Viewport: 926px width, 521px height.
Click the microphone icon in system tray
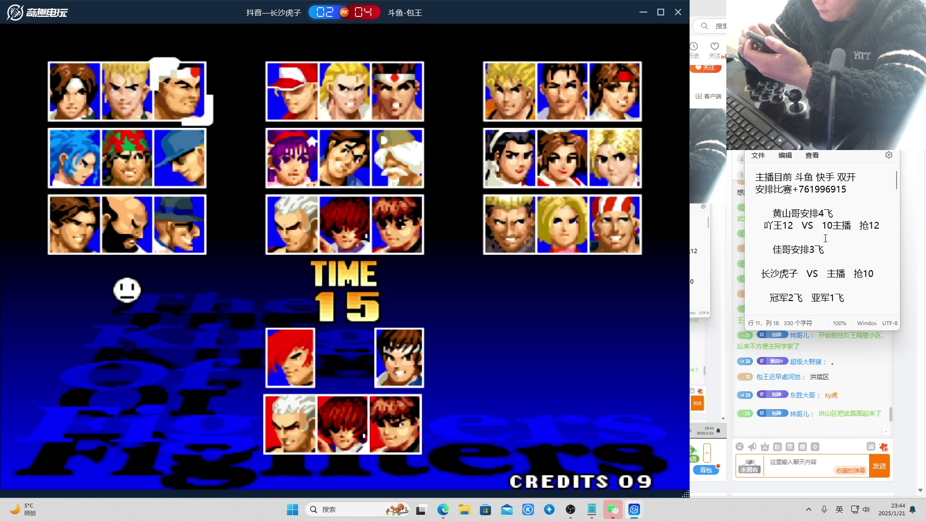(x=824, y=509)
